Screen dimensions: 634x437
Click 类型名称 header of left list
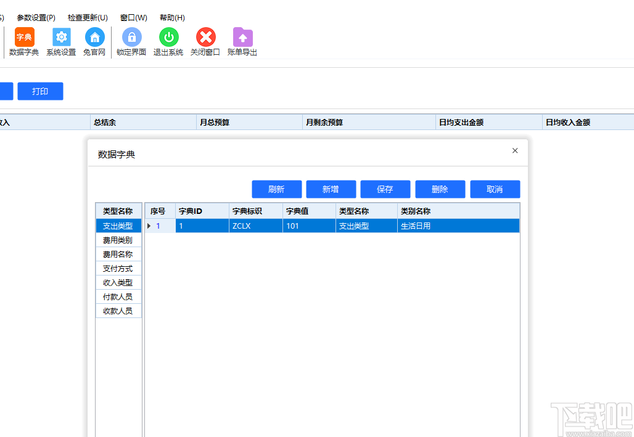pos(118,211)
